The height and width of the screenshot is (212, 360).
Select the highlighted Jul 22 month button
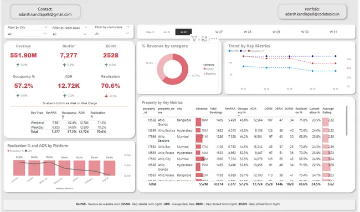(x=183, y=32)
